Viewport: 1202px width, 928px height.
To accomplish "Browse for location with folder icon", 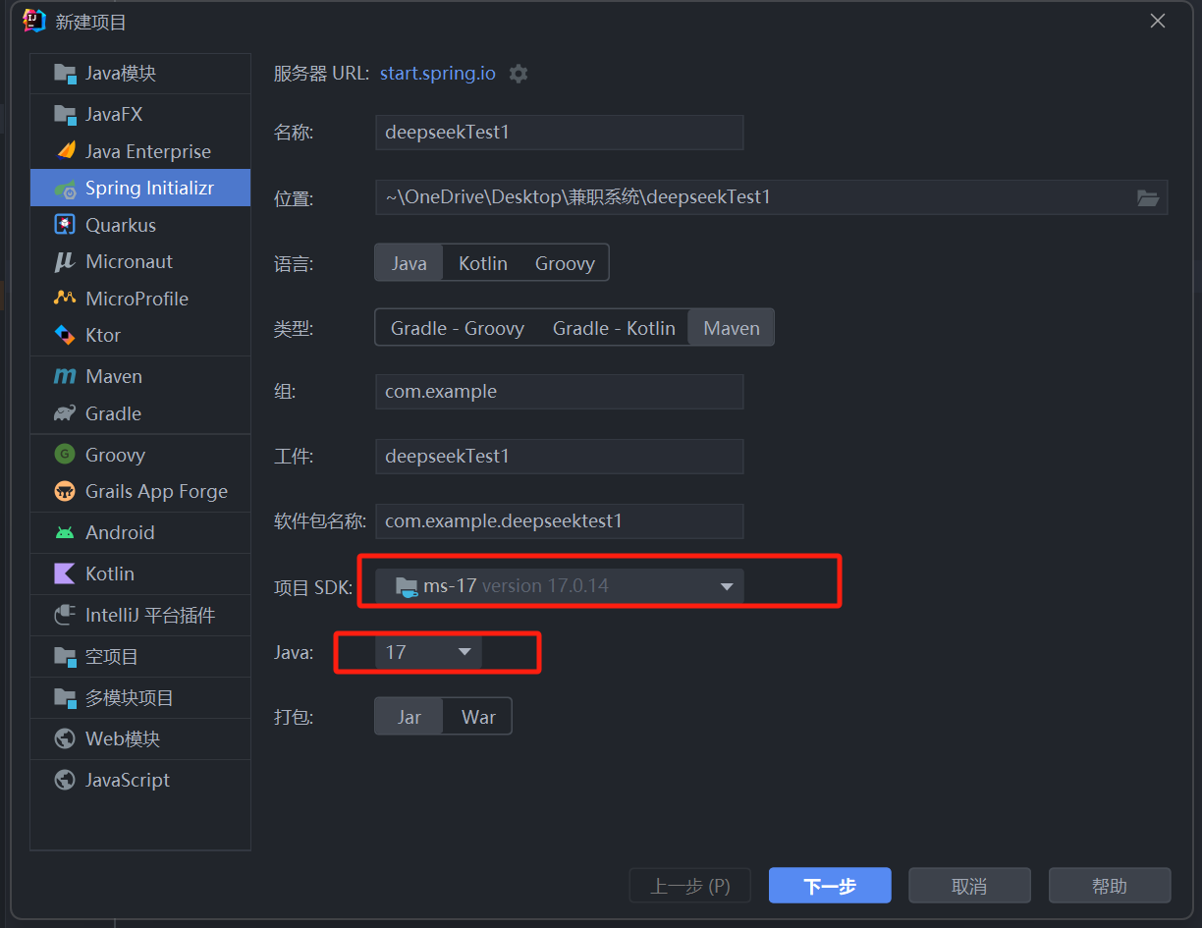I will (1148, 197).
